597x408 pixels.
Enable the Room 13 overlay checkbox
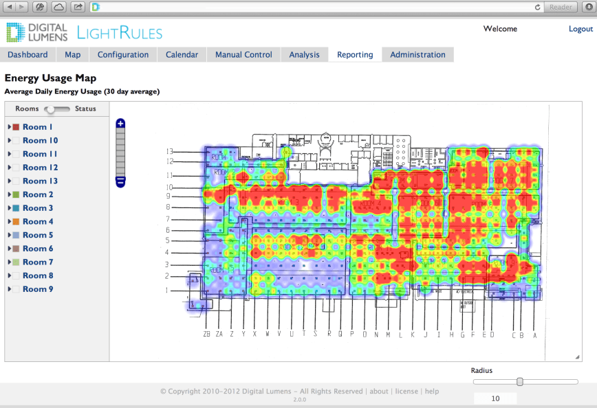[x=14, y=181]
